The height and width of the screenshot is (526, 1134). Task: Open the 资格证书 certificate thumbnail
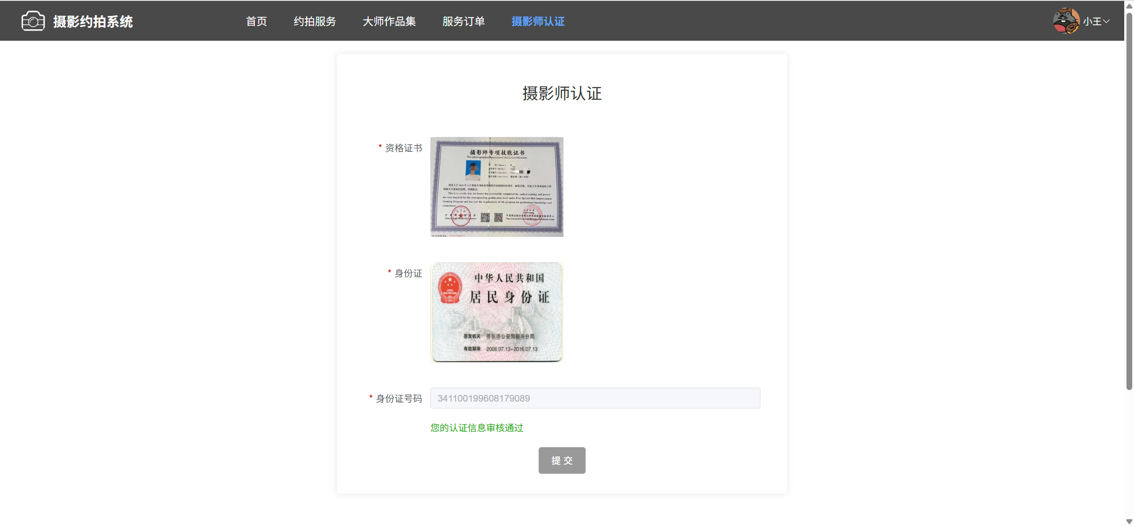click(x=497, y=187)
